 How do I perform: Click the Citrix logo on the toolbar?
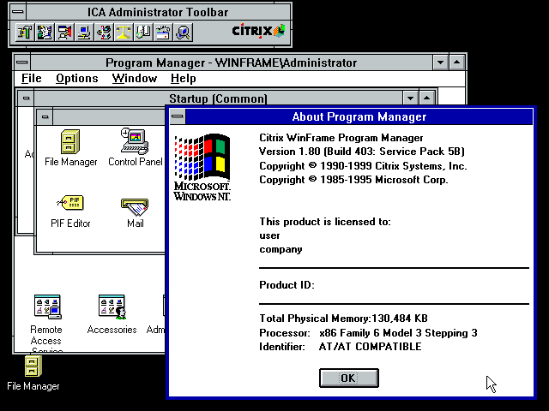(x=257, y=32)
